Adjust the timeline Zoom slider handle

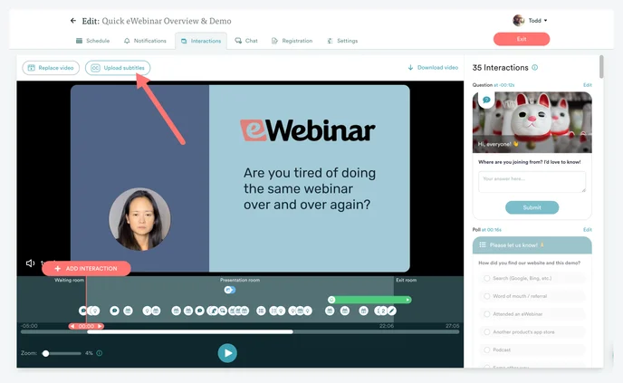tap(46, 353)
